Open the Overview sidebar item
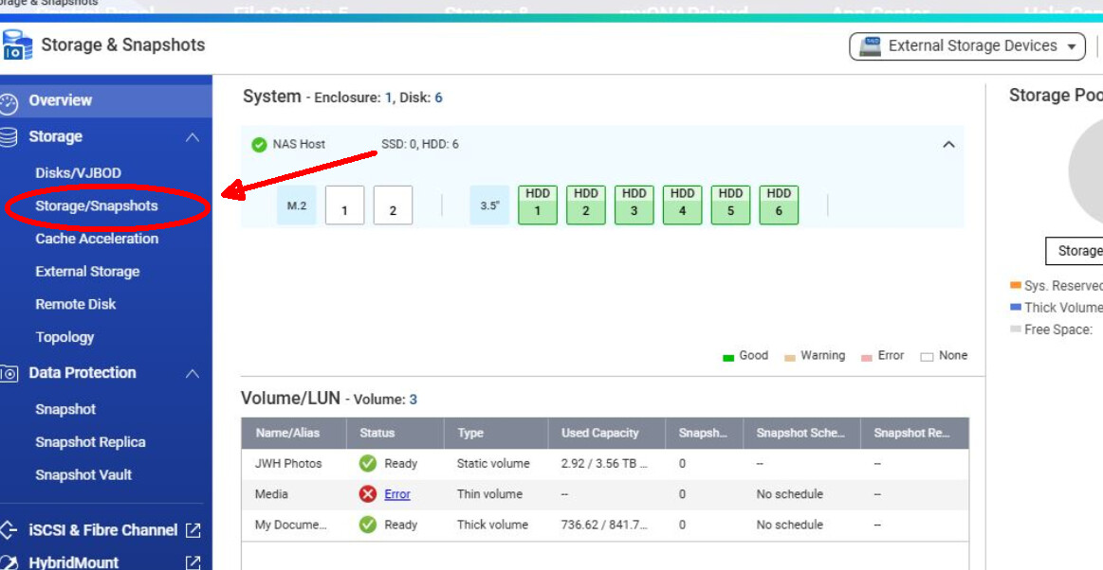The height and width of the screenshot is (570, 1103). point(60,100)
